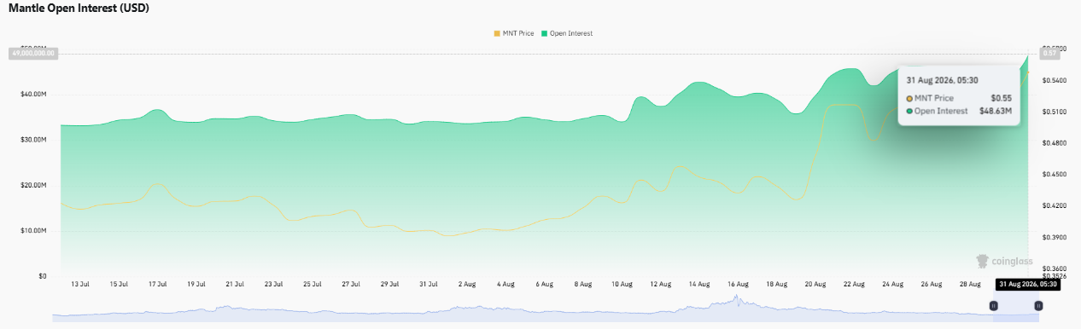
Task: Click the '0.57' right-axis crosshair label
Action: coord(1049,53)
